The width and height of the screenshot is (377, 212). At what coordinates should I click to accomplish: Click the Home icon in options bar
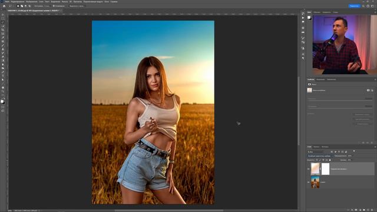pyautogui.click(x=4, y=6)
